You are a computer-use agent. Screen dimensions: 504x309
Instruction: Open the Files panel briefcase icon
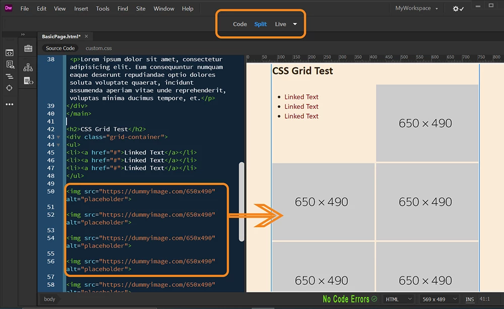click(28, 48)
